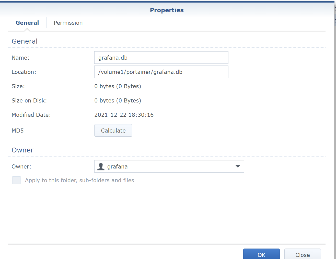Click the checkbox label about sub-folders

[x=79, y=180]
